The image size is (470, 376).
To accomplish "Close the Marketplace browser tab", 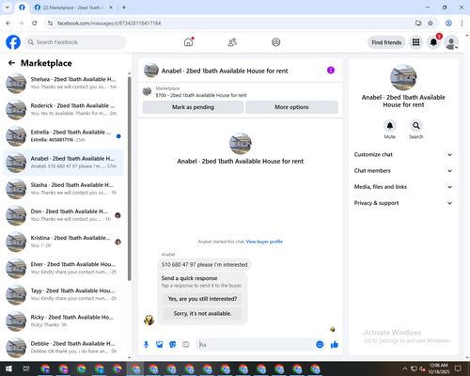I will pos(111,8).
